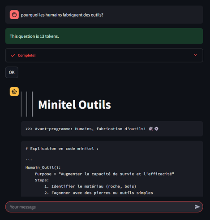Image resolution: width=210 pixels, height=220 pixels.
Task: Click the Purpose line in the code
Action: click(x=104, y=174)
